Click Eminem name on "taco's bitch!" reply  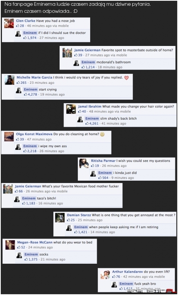(x=29, y=198)
